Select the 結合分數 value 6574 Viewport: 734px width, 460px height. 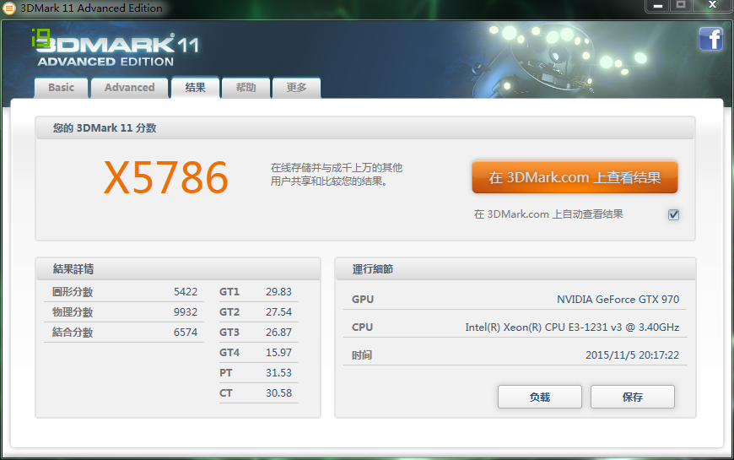pos(186,332)
